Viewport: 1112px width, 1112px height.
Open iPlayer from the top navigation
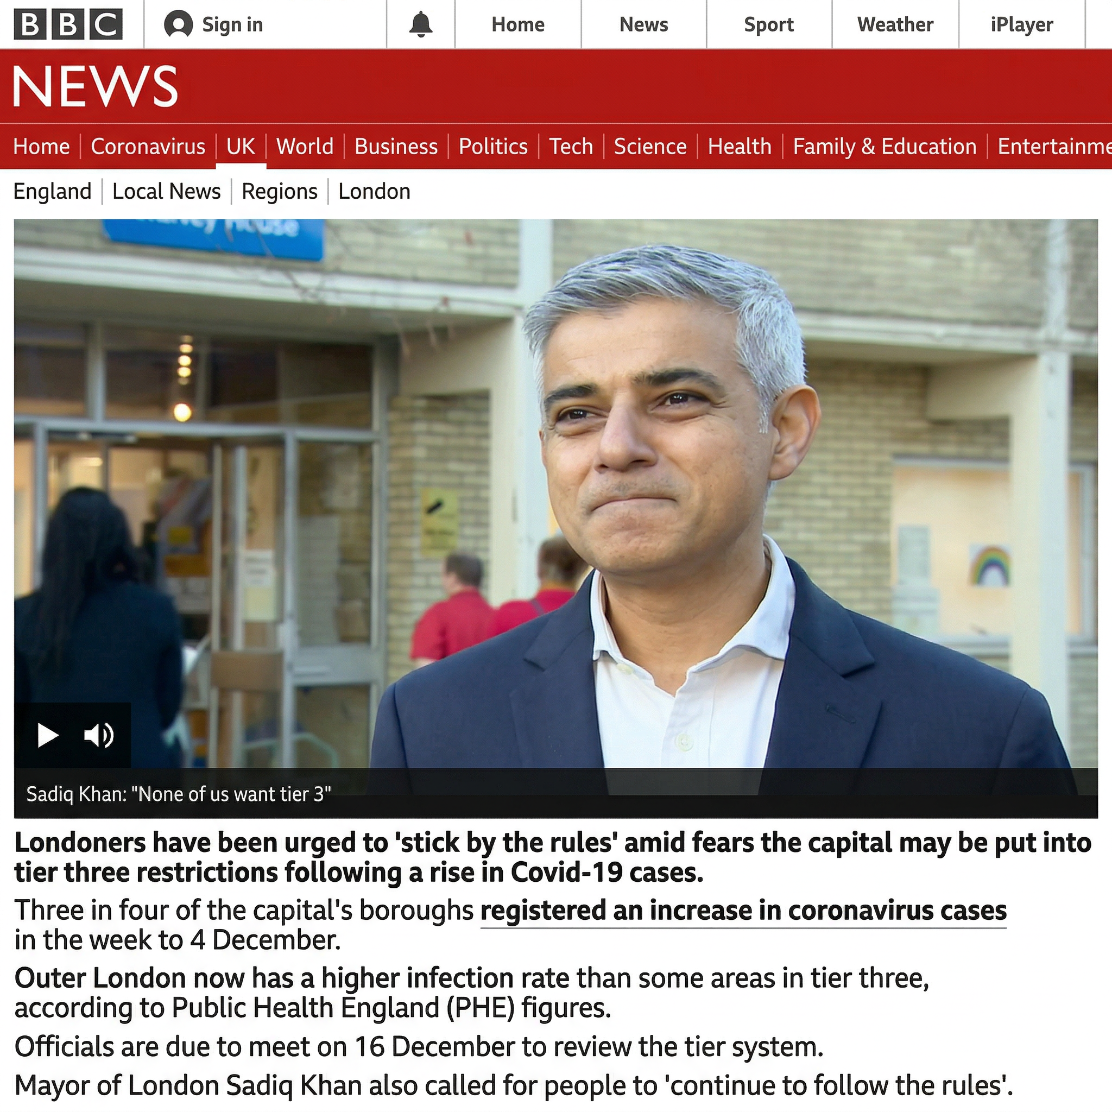(x=1022, y=24)
